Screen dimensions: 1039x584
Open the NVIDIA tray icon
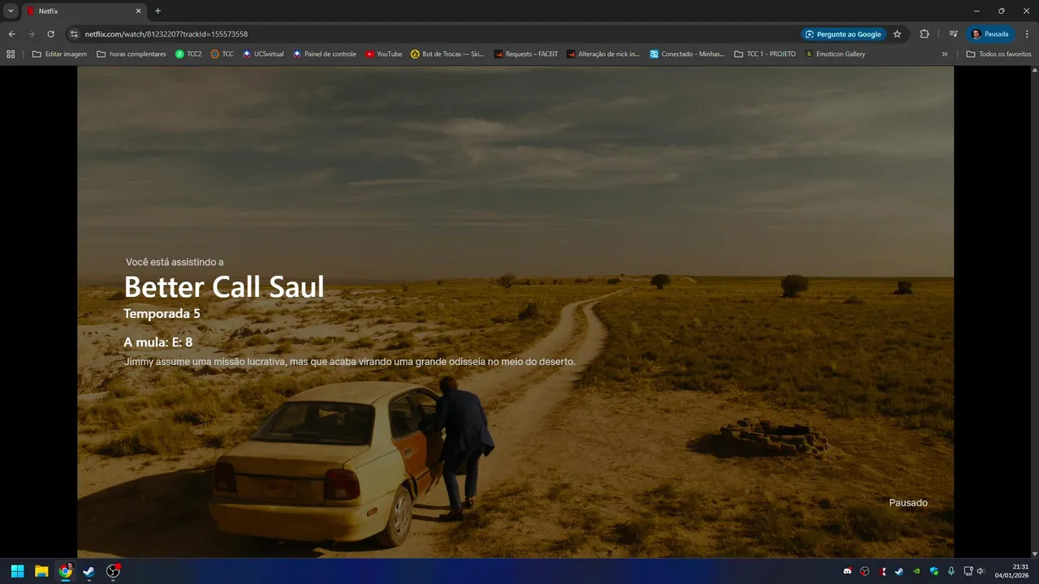[917, 571]
